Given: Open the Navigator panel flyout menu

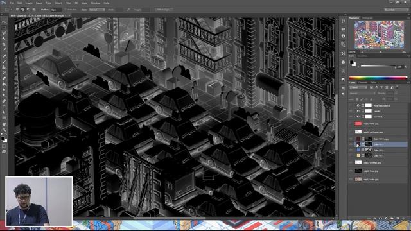Looking at the screenshot, I should click(x=408, y=18).
